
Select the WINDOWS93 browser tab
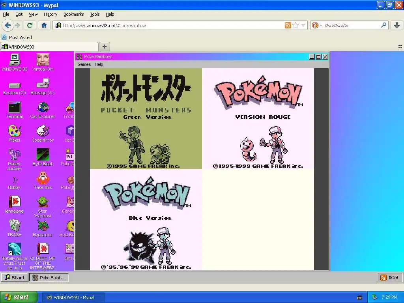pyautogui.click(x=49, y=47)
